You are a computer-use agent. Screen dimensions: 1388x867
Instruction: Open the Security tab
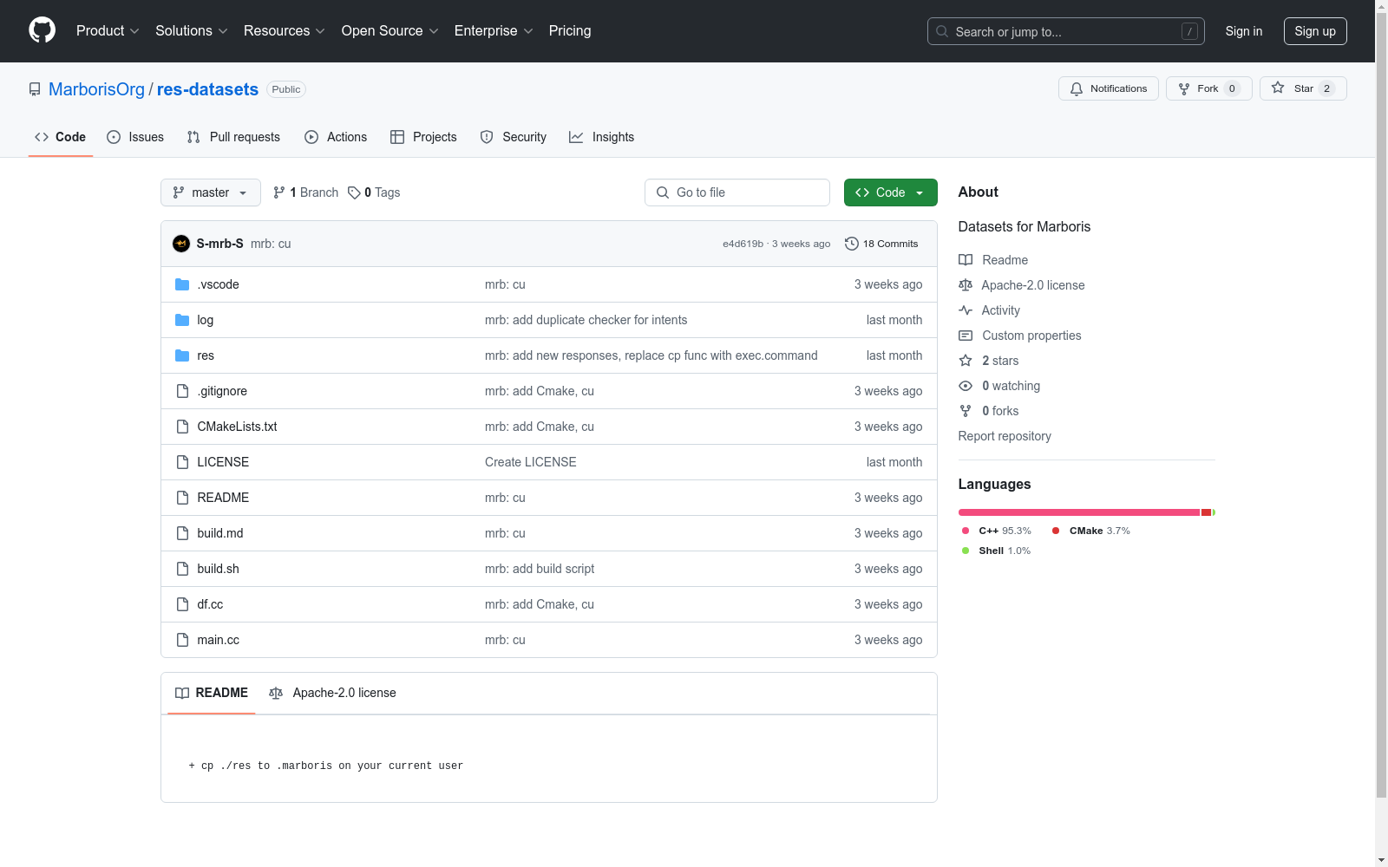point(514,137)
